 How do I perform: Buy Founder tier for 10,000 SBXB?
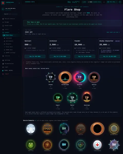[85, 57]
